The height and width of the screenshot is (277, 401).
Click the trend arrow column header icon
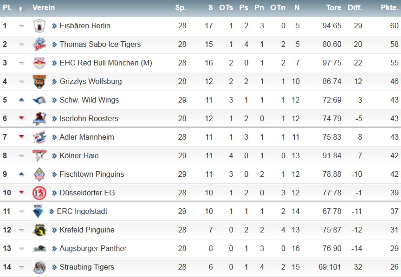tap(21, 9)
